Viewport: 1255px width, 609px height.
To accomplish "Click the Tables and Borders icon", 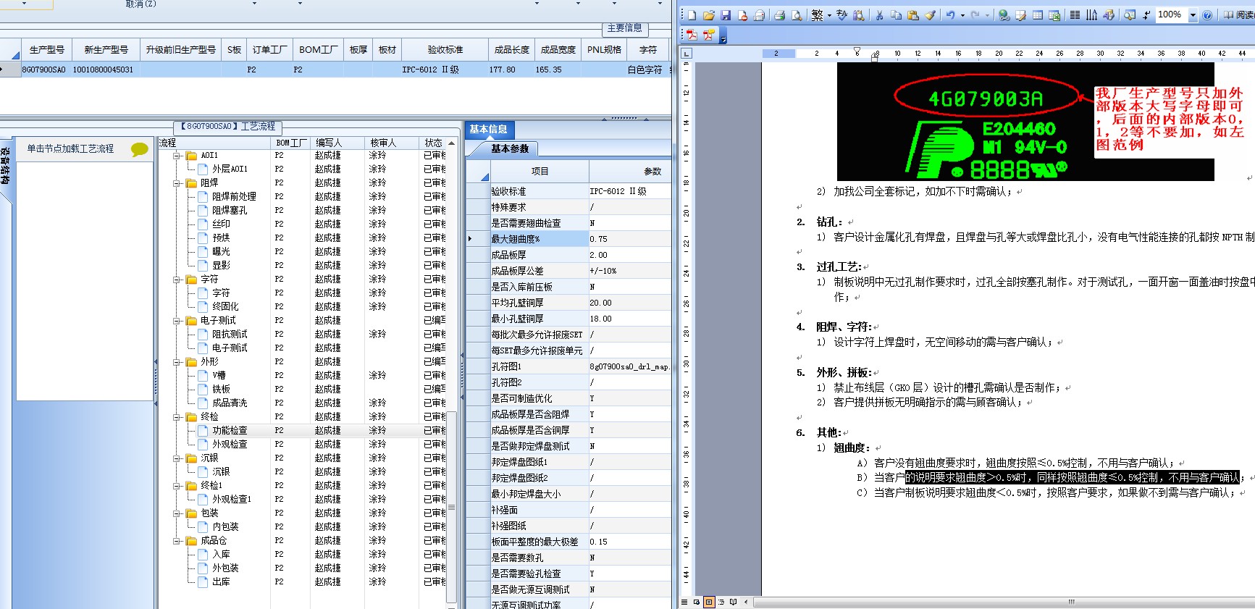I will 1020,14.
